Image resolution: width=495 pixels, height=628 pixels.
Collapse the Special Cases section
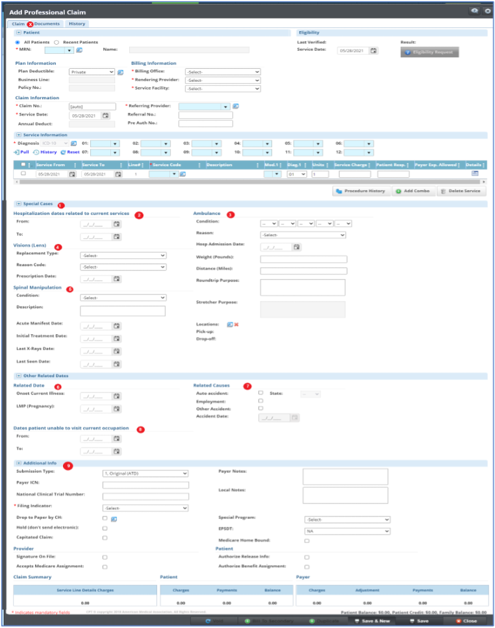(x=18, y=204)
